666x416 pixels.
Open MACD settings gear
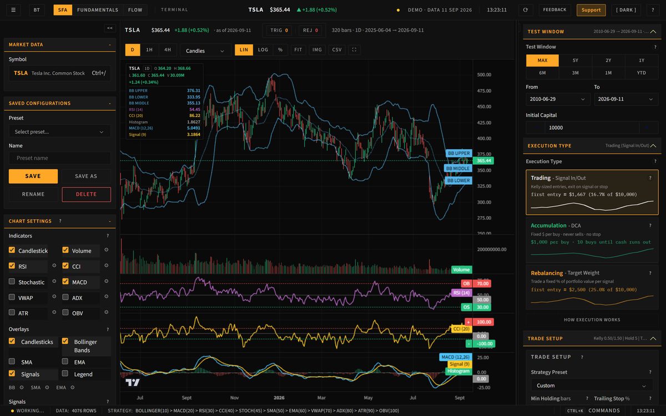[x=106, y=282]
